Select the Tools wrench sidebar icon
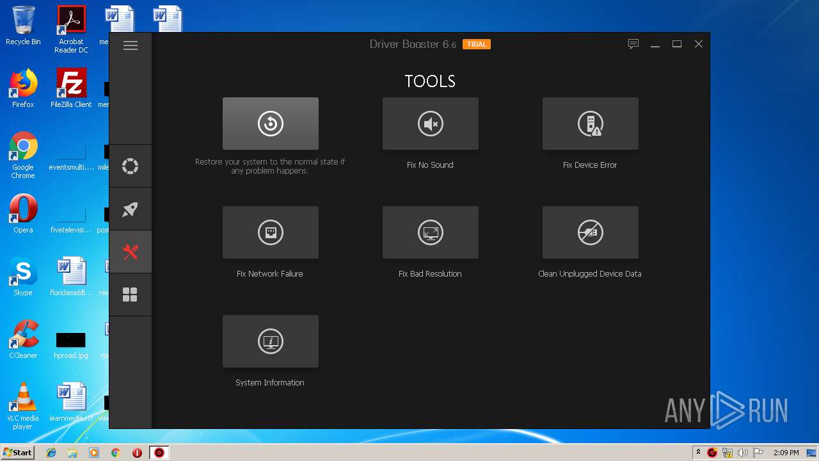 tap(131, 252)
